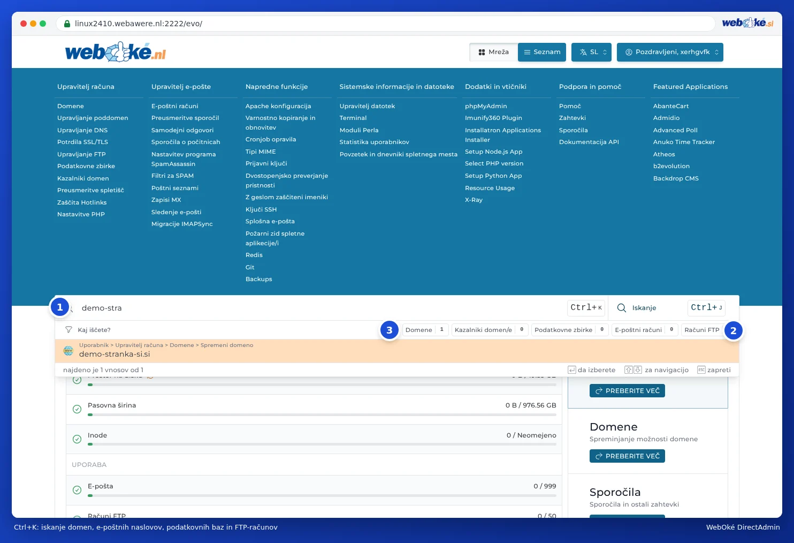
Task: Open Apache konfiguracija link
Action: pyautogui.click(x=278, y=106)
